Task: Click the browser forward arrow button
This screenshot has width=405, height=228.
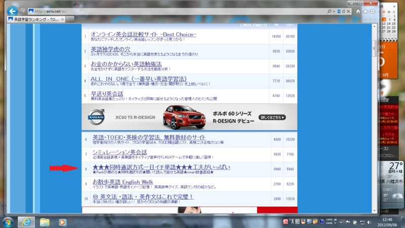Action: click(x=23, y=11)
